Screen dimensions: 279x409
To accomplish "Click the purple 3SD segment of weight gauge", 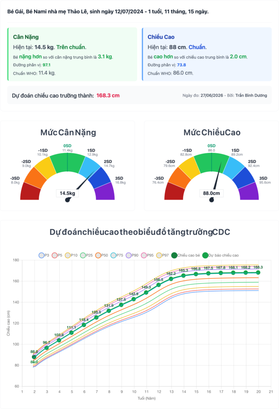I will tap(105, 192).
